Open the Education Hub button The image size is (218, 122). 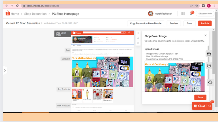click(205, 13)
